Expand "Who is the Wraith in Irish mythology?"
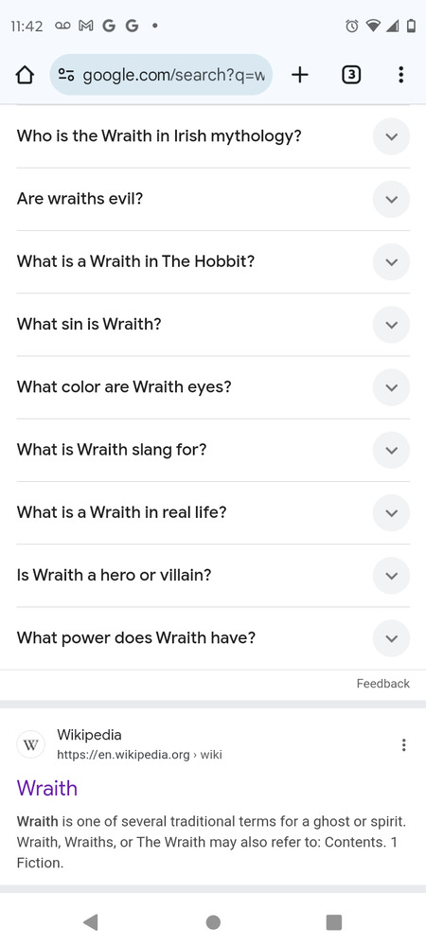The width and height of the screenshot is (426, 947). (x=213, y=136)
